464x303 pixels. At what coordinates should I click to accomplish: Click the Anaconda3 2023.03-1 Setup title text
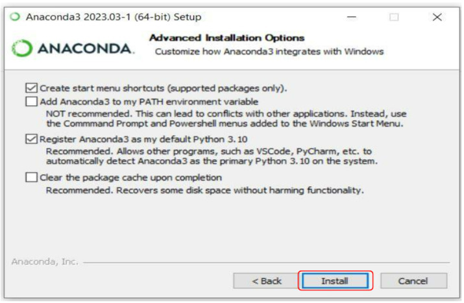coord(114,17)
